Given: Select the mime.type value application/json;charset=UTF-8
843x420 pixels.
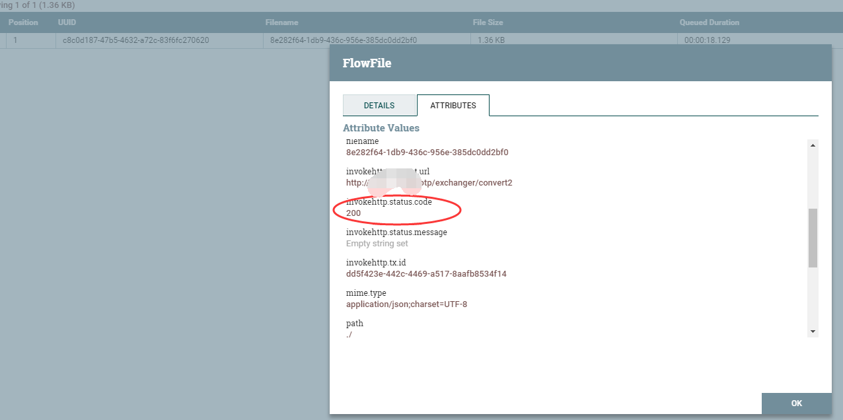Looking at the screenshot, I should [406, 304].
